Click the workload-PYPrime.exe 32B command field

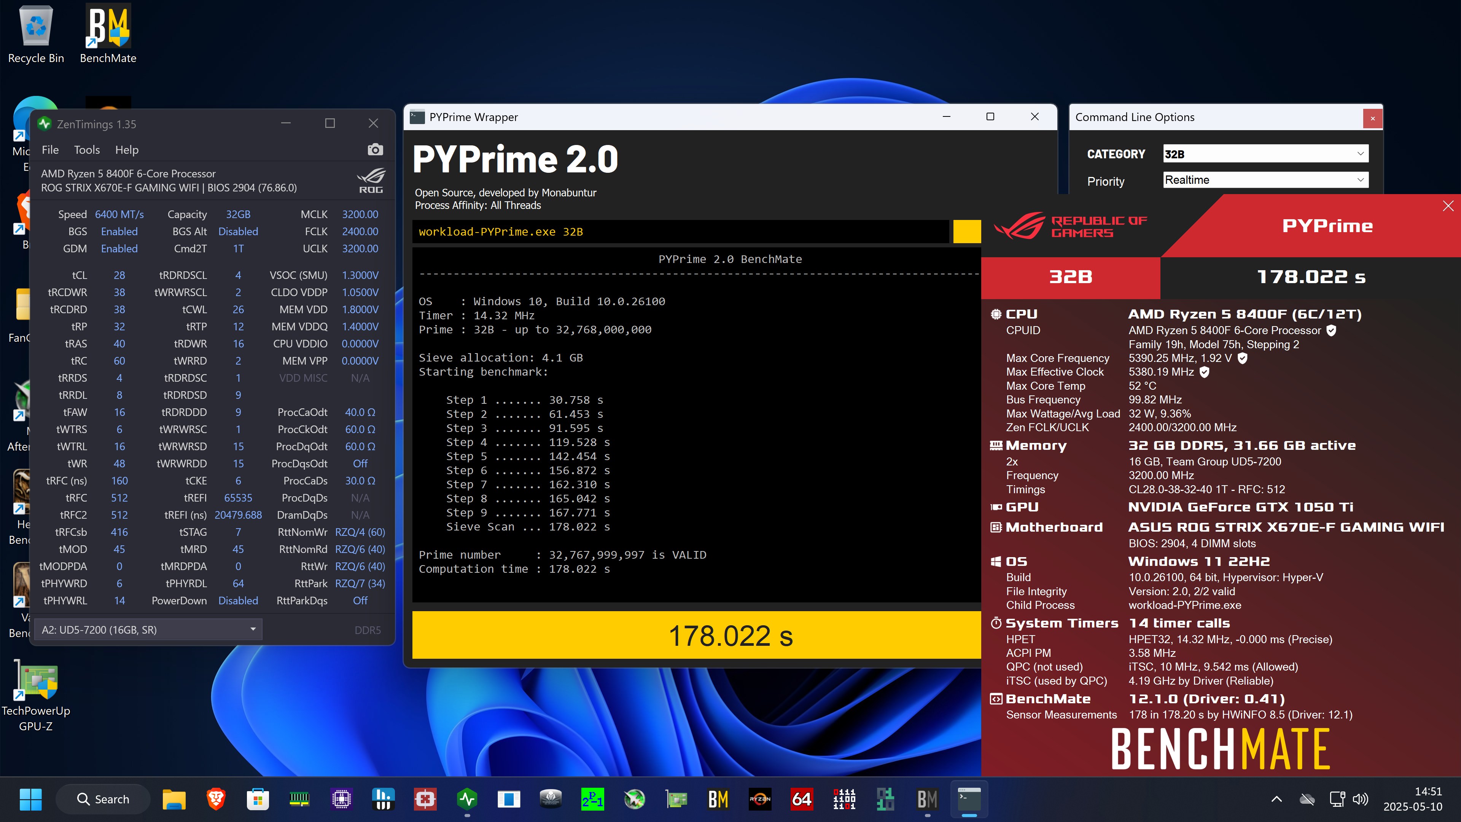pos(681,231)
